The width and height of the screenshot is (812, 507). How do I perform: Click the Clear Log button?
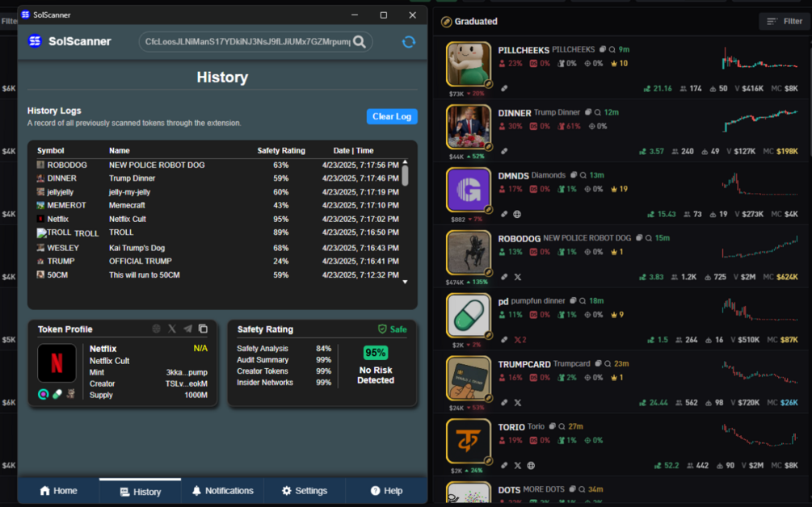(392, 116)
